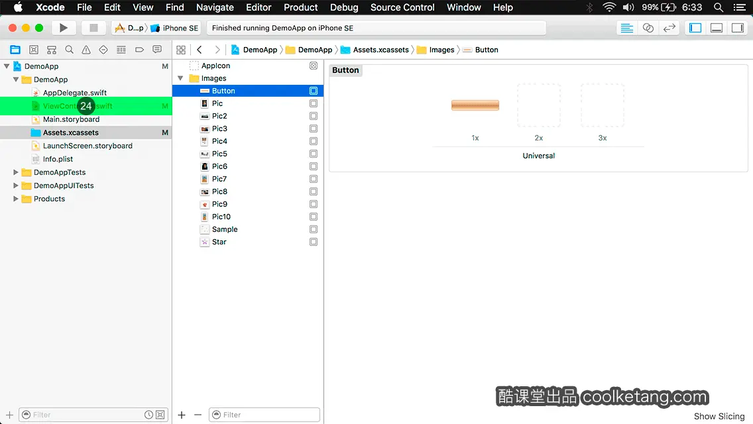
Task: Click the type indicator box on Pic row
Action: point(314,103)
